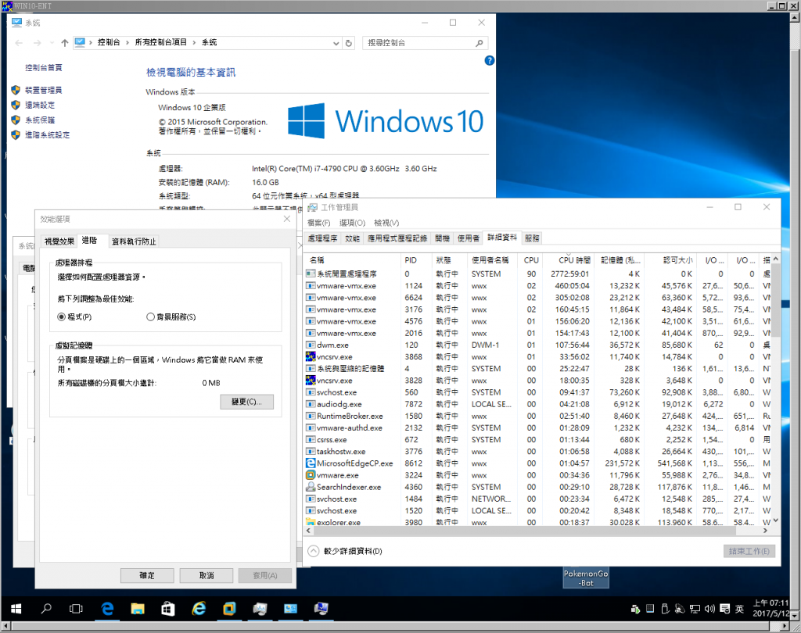Viewport: 801px width, 633px height.
Task: Switch to the 效能 tab in Task Manager
Action: pyautogui.click(x=353, y=238)
